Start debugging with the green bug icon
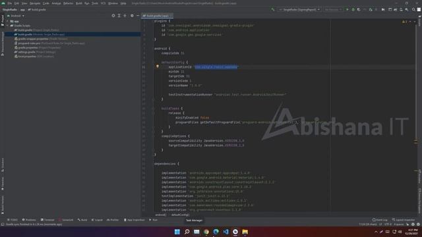This screenshot has width=422, height=237. (x=353, y=10)
